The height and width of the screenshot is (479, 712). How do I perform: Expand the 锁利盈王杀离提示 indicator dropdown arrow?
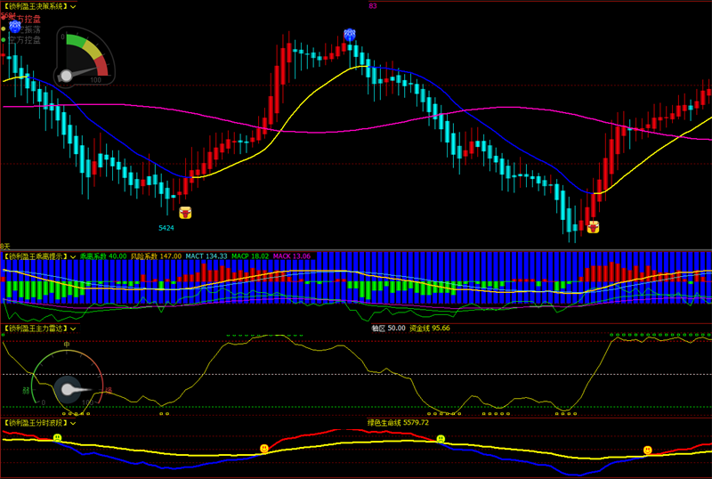click(x=73, y=256)
